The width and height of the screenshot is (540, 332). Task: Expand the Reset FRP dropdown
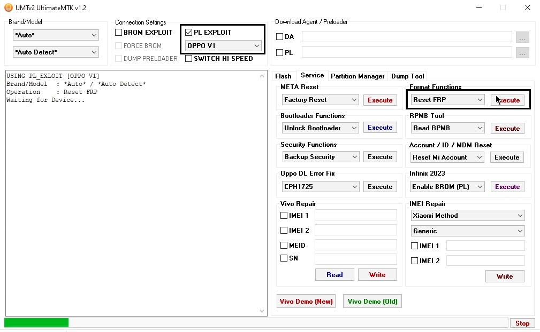click(447, 100)
